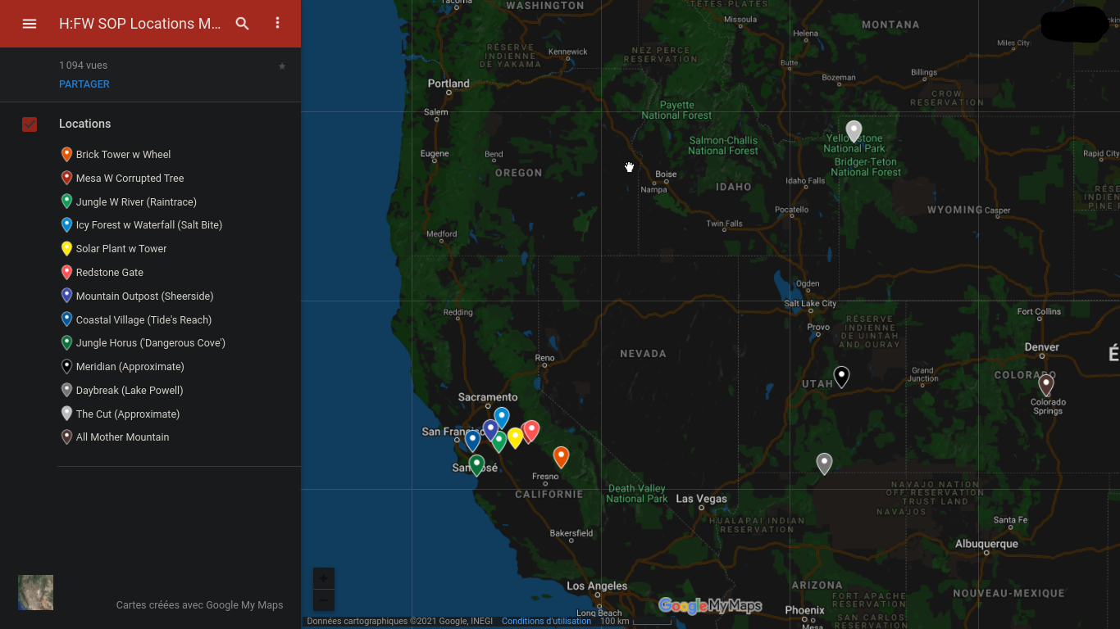Click the Albuquerque label on map

point(986,544)
